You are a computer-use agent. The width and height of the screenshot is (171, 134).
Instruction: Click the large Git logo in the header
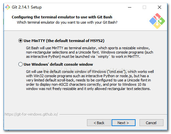pyautogui.click(x=157, y=21)
